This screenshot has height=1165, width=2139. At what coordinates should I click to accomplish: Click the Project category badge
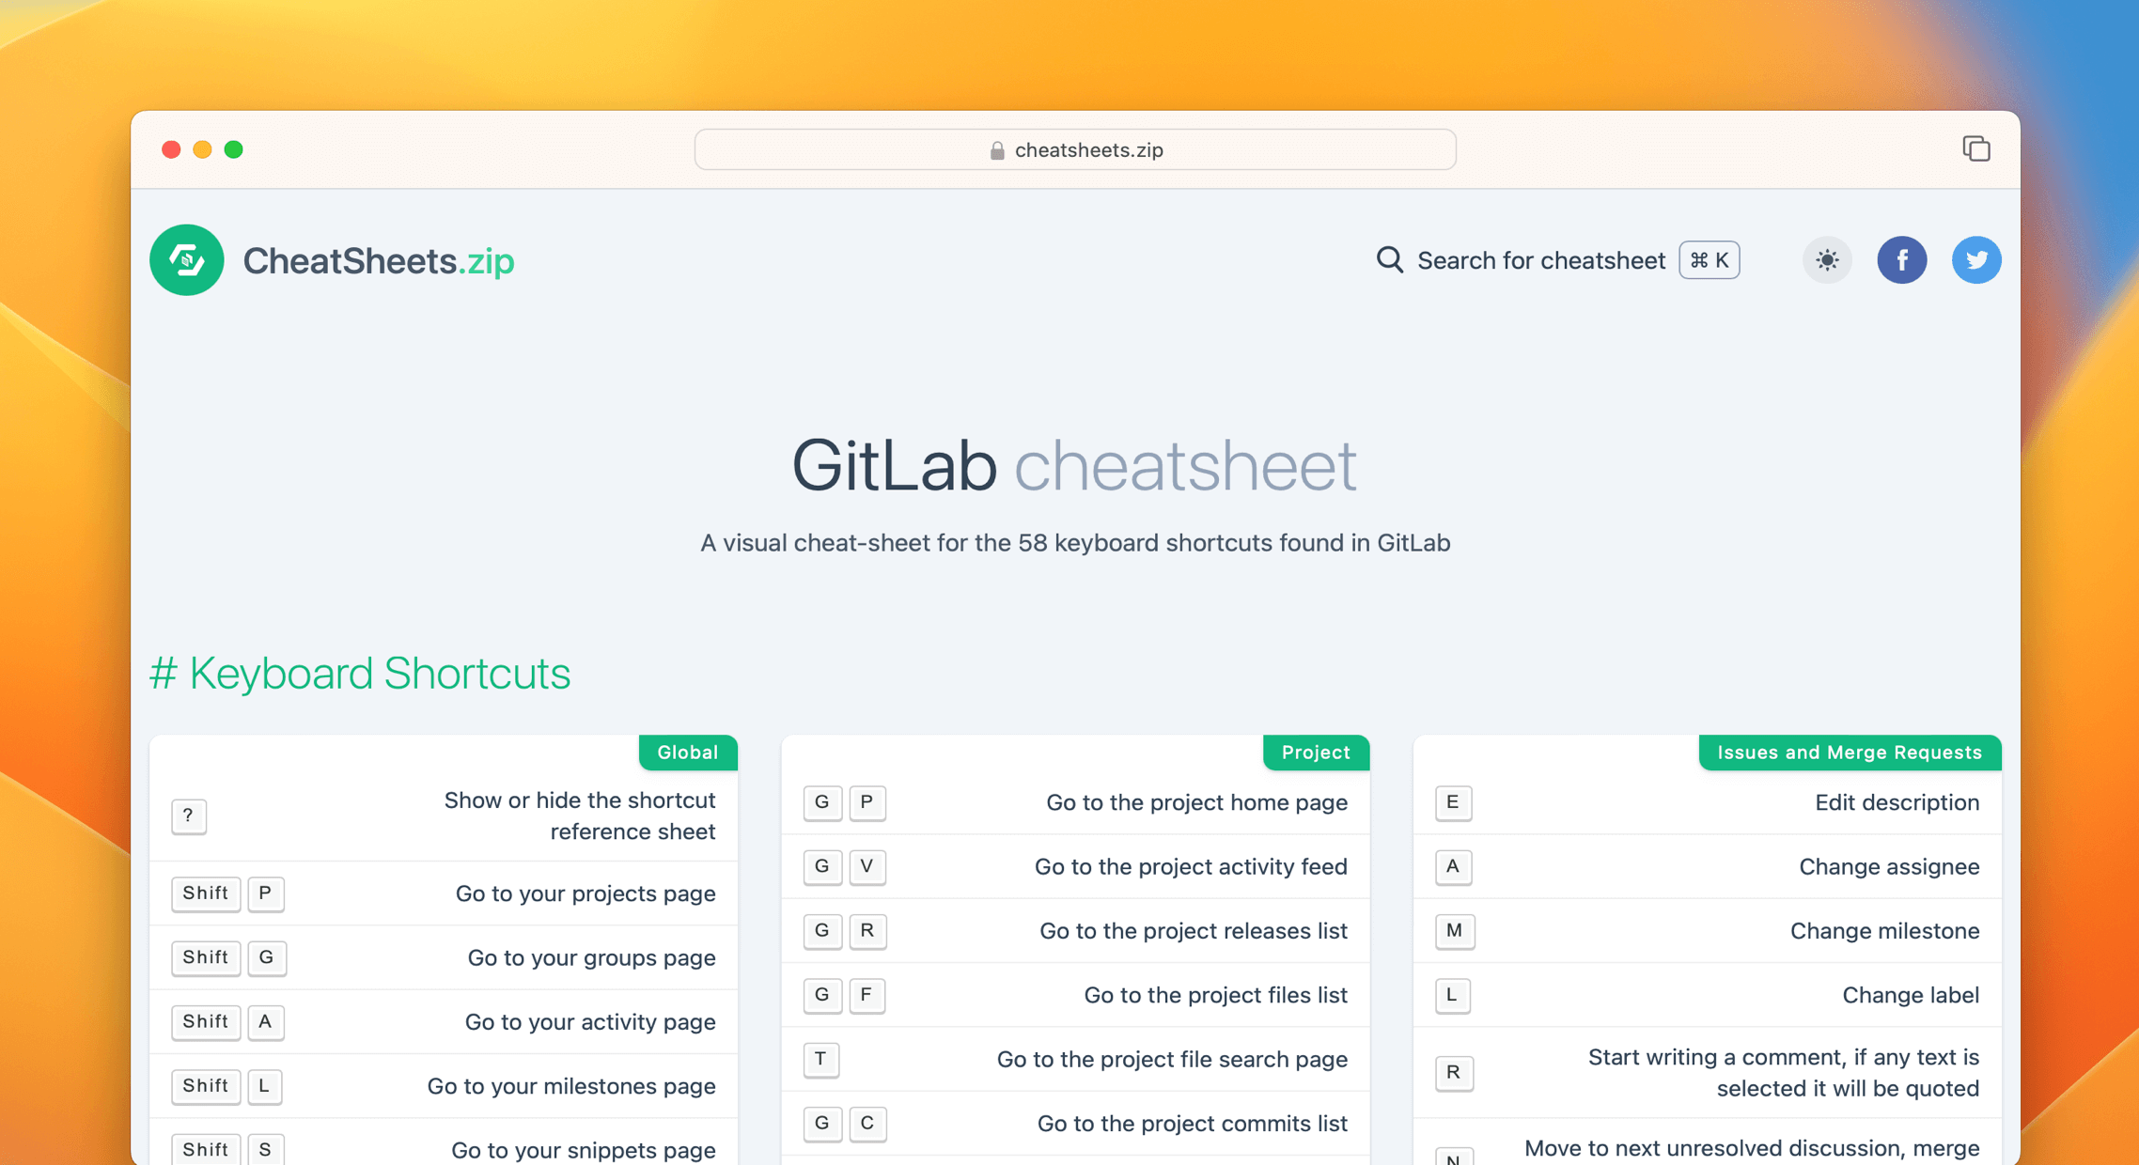1313,752
